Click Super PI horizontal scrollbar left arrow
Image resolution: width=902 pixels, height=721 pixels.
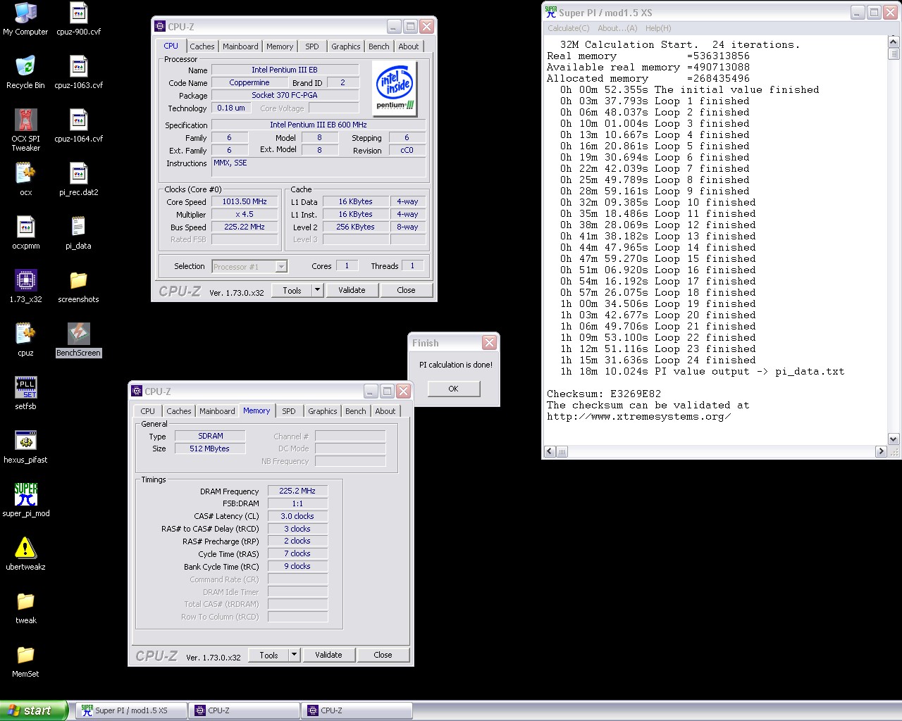click(x=550, y=451)
